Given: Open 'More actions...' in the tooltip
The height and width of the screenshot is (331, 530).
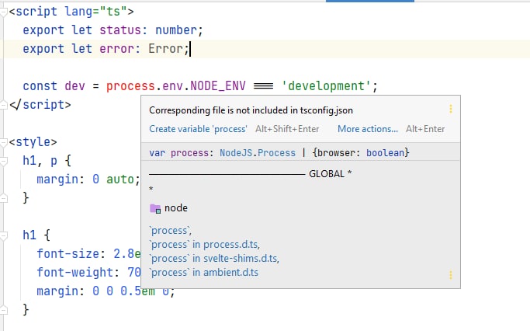Looking at the screenshot, I should tap(367, 129).
